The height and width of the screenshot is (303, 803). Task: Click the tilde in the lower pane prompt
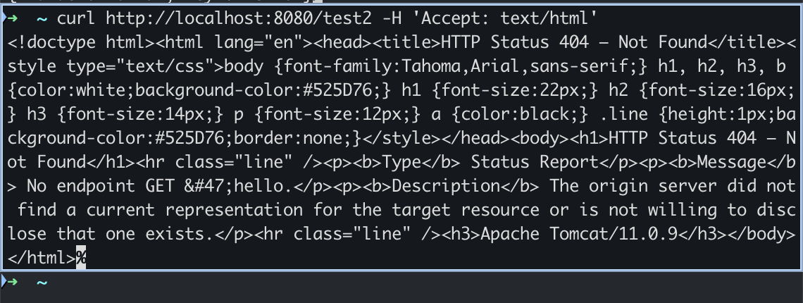pyautogui.click(x=42, y=283)
